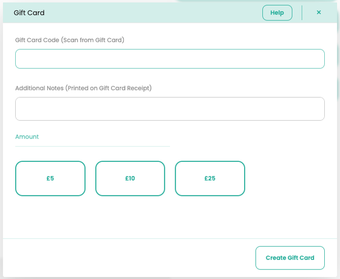The height and width of the screenshot is (279, 340).
Task: Click the Additional Notes label text
Action: click(x=83, y=88)
